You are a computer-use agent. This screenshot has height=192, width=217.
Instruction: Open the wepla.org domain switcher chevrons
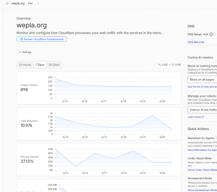(x=38, y=3)
